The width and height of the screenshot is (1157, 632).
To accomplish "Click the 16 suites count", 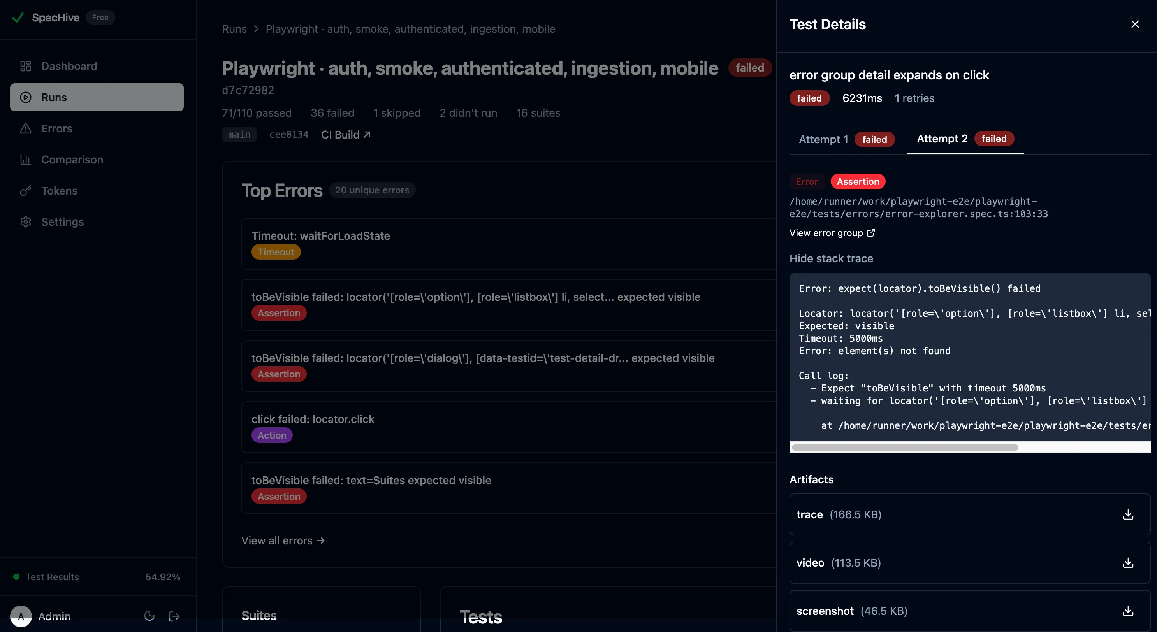I will coord(538,113).
